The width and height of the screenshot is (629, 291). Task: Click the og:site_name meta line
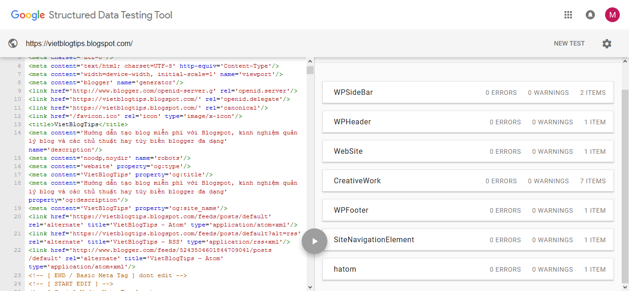pyautogui.click(x=128, y=208)
